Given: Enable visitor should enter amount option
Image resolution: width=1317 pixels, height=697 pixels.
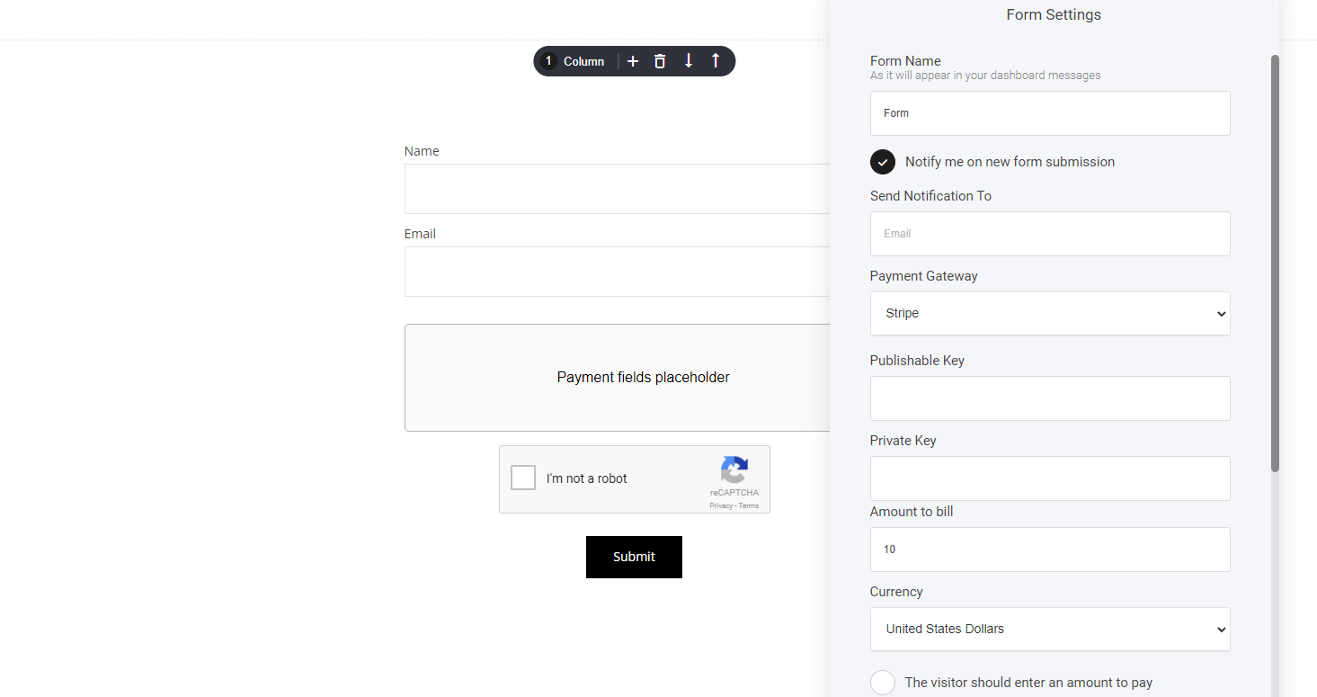Looking at the screenshot, I should (x=883, y=683).
